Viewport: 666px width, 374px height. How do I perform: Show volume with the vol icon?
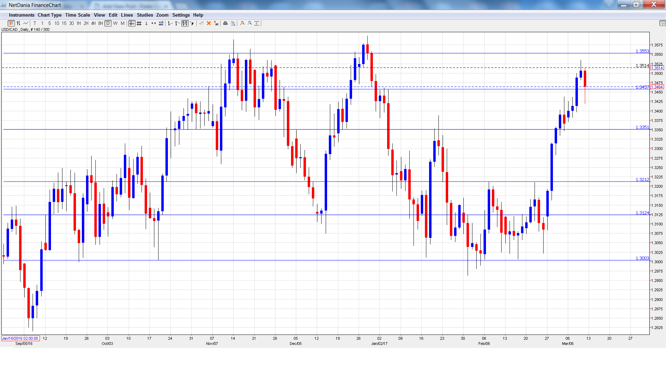[x=161, y=24]
